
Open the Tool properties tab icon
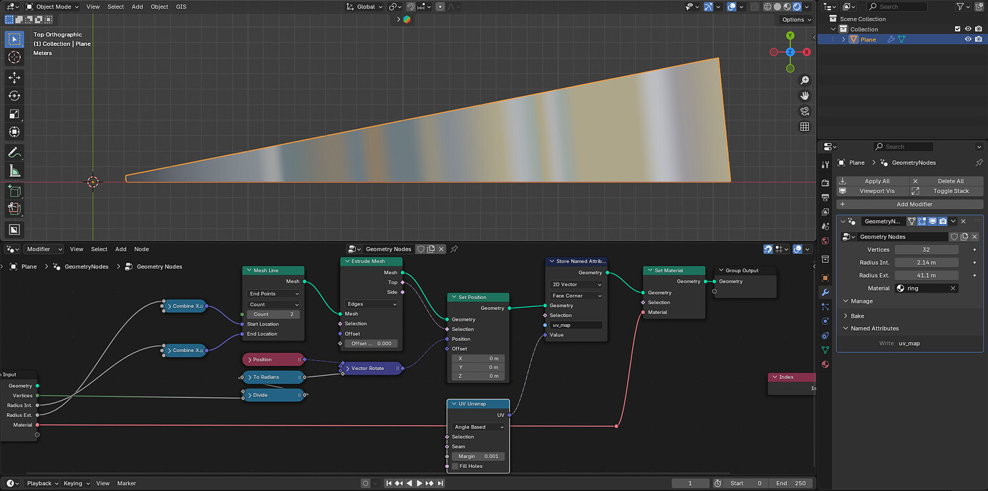(825, 163)
